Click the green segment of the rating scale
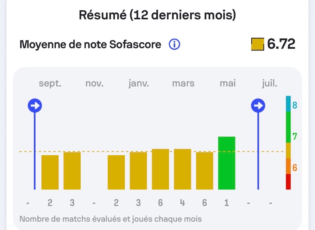Image resolution: width=315 pixels, height=230 pixels. (x=288, y=127)
